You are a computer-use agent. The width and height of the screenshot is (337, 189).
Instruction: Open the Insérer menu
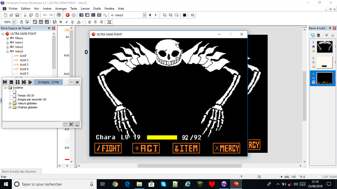(47, 9)
